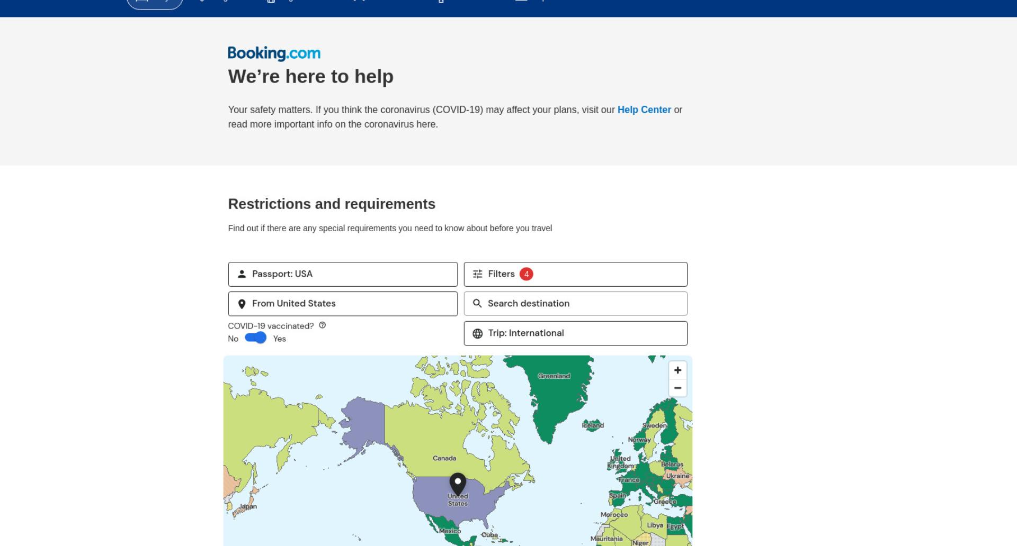Open the From United States selector
Viewport: 1017px width, 546px height.
(x=343, y=304)
